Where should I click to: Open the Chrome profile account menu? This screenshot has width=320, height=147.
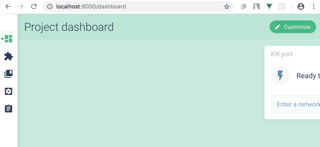pos(301,6)
